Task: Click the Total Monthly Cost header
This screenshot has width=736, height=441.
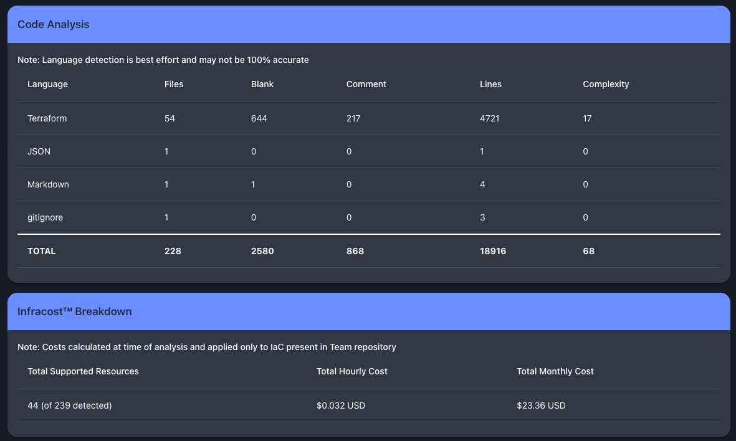Action: [x=555, y=371]
